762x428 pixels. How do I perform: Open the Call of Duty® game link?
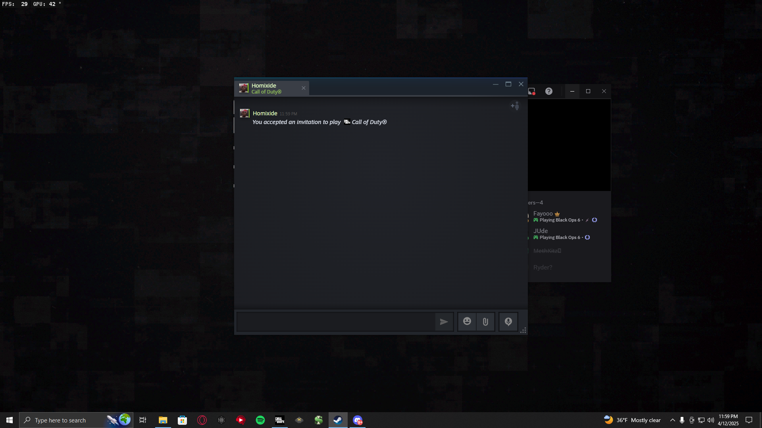point(369,122)
